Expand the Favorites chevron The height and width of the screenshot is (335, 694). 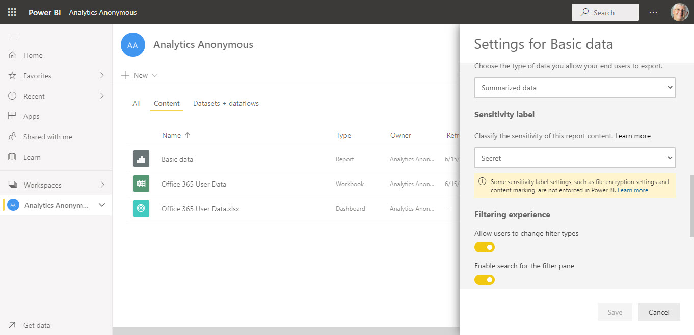pyautogui.click(x=102, y=75)
